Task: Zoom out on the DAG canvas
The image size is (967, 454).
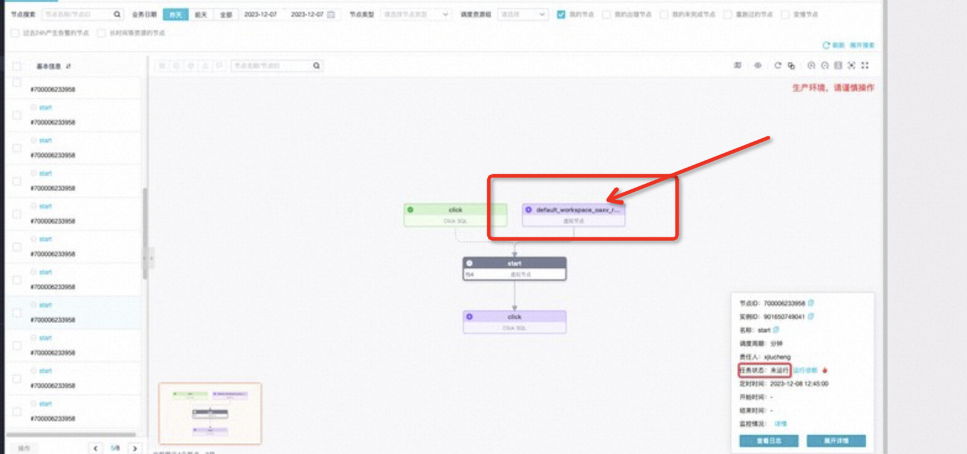Action: [x=825, y=65]
